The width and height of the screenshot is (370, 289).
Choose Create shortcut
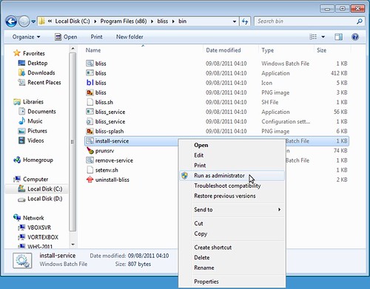pos(232,248)
